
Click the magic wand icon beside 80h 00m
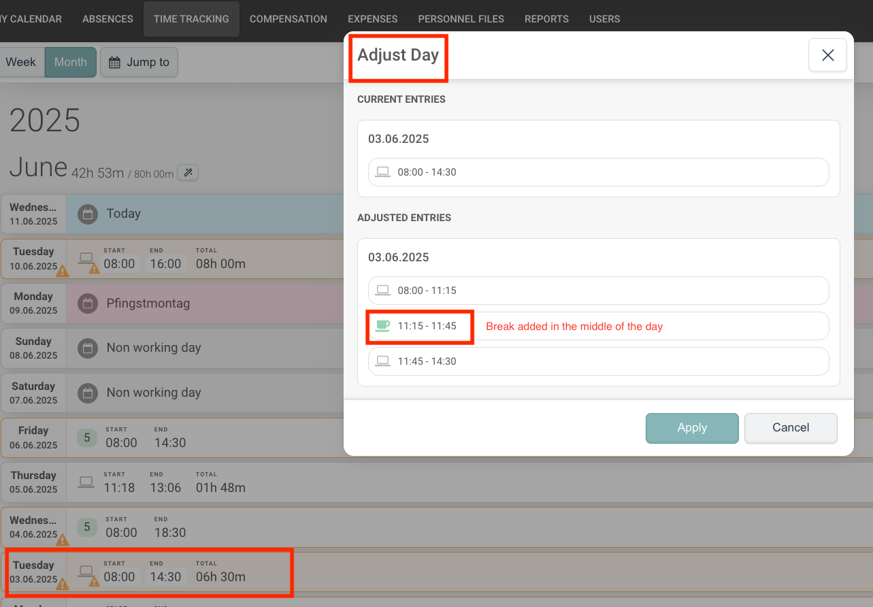[188, 173]
